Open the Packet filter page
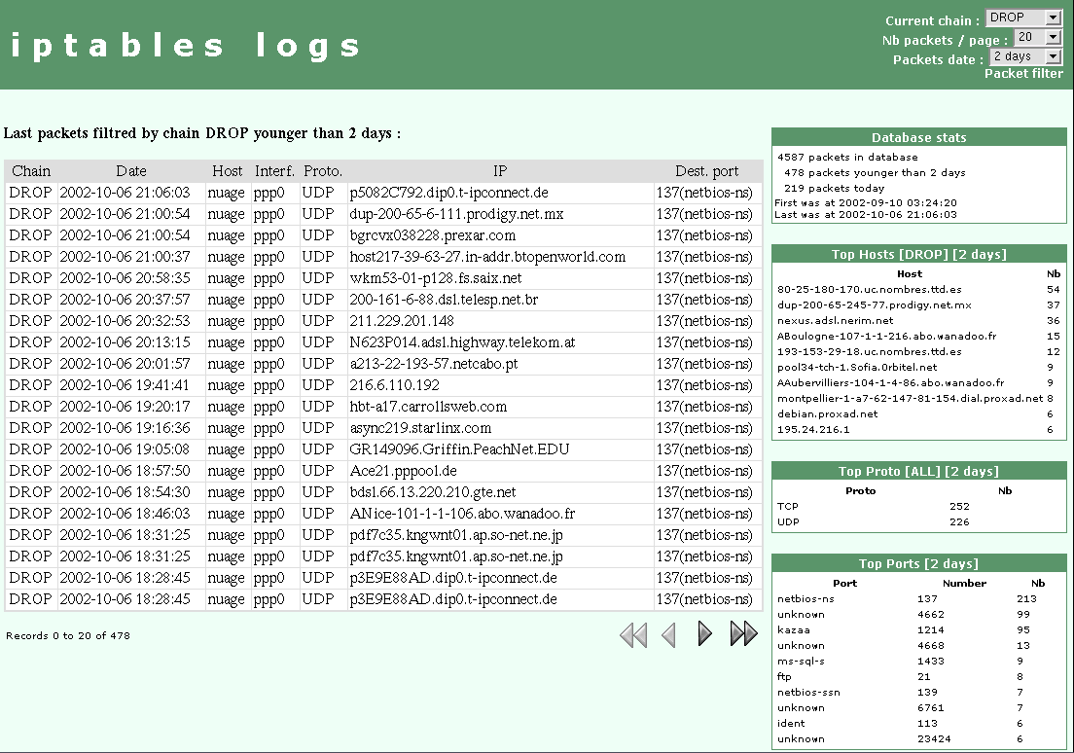This screenshot has height=753, width=1074. point(1023,72)
